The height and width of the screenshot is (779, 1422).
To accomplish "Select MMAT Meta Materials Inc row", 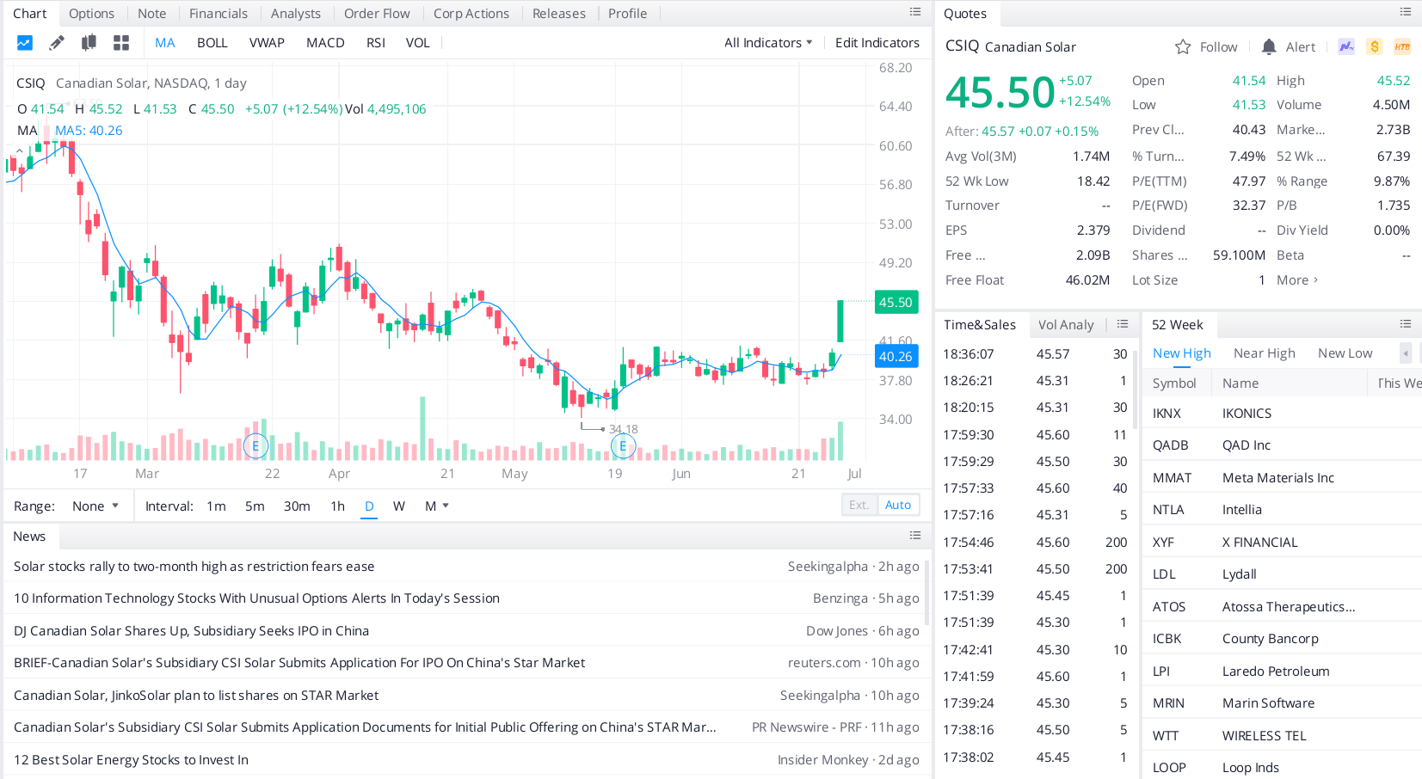I will tap(1282, 477).
